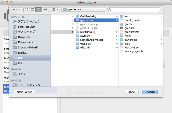Expand the MyStudioPrj folder arrow
The height and width of the screenshot is (113, 172).
pos(117,32)
